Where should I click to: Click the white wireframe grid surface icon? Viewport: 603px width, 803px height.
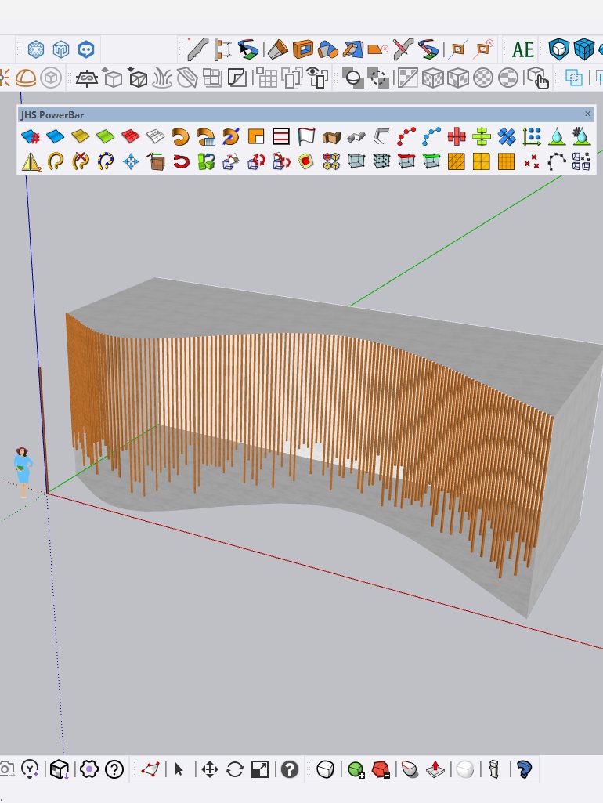click(x=156, y=137)
